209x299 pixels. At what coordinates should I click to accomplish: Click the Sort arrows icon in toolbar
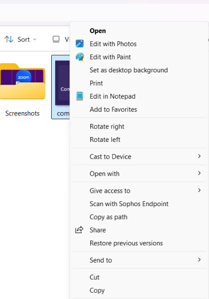click(9, 39)
